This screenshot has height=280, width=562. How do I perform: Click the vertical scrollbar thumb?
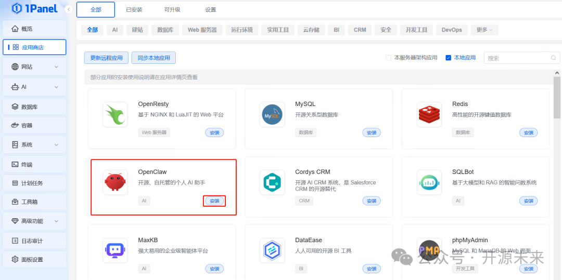coord(557,97)
